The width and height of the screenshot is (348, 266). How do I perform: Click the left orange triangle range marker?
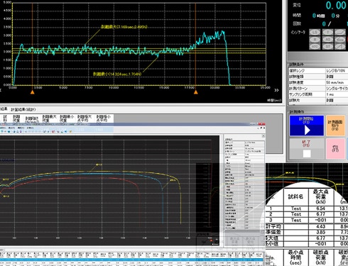pos(33,92)
